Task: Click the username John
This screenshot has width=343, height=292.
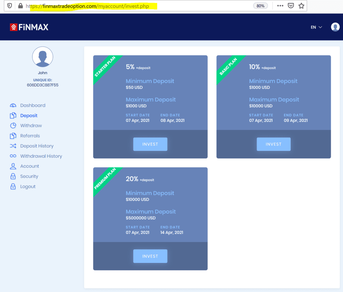Action: (x=43, y=73)
